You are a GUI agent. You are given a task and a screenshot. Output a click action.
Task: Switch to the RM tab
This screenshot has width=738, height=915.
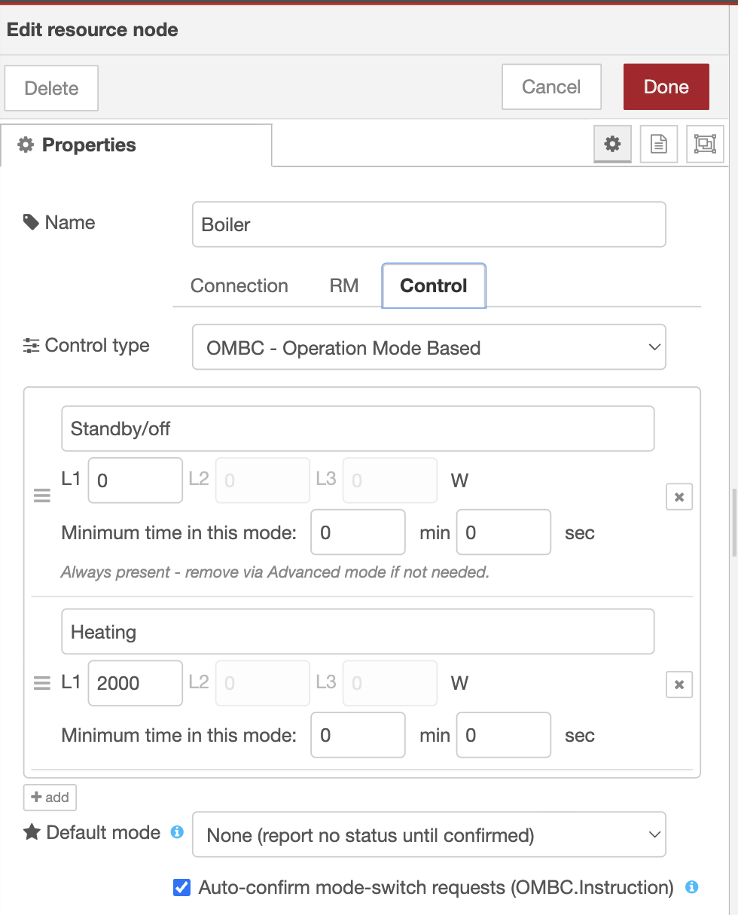[344, 286]
